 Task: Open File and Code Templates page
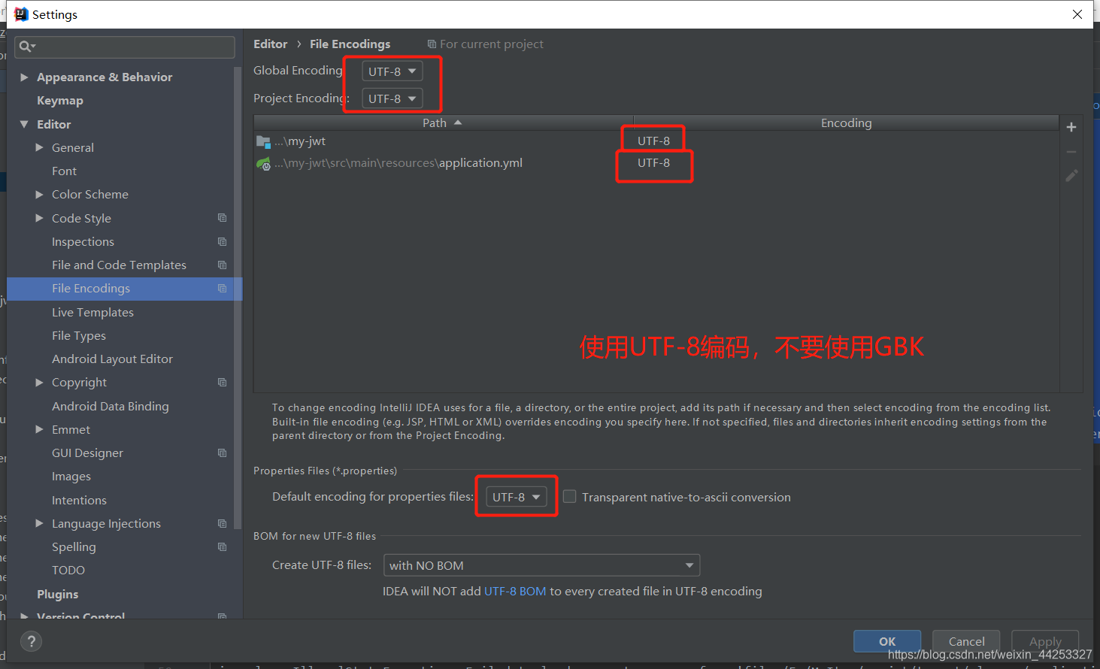click(x=119, y=265)
